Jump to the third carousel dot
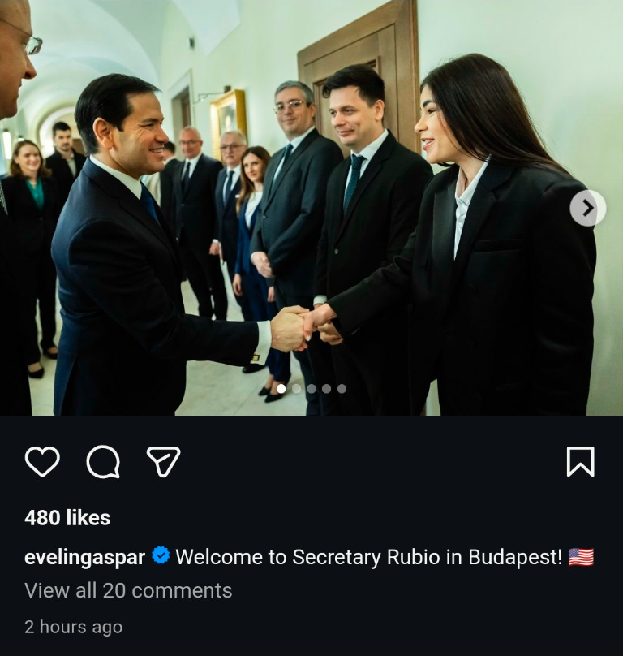Image resolution: width=623 pixels, height=656 pixels. pyautogui.click(x=311, y=389)
